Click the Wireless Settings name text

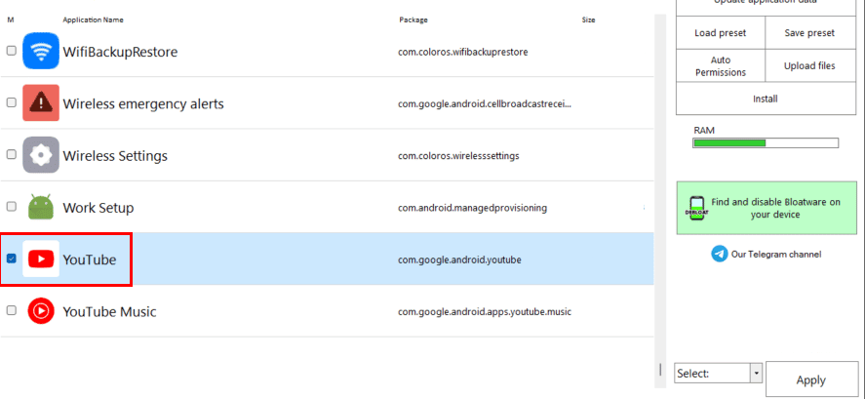pyautogui.click(x=115, y=156)
